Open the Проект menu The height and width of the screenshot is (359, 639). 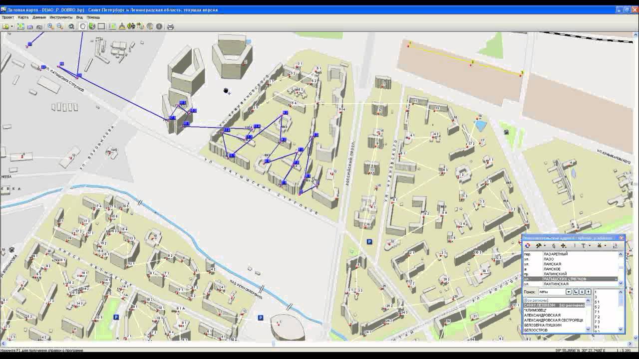[x=7, y=17]
